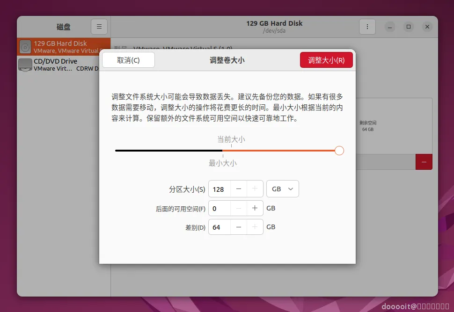The image size is (454, 312).
Task: Increase 分区大小 using the plus stepper
Action: [x=255, y=189]
